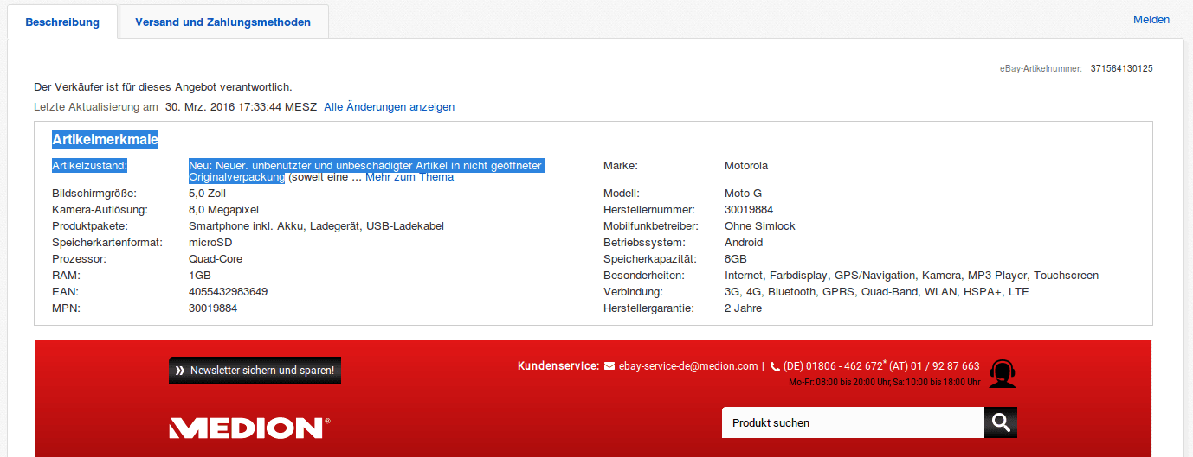The image size is (1193, 457).
Task: Switch to Versand und Zahlungsmethoden tab
Action: (x=222, y=22)
